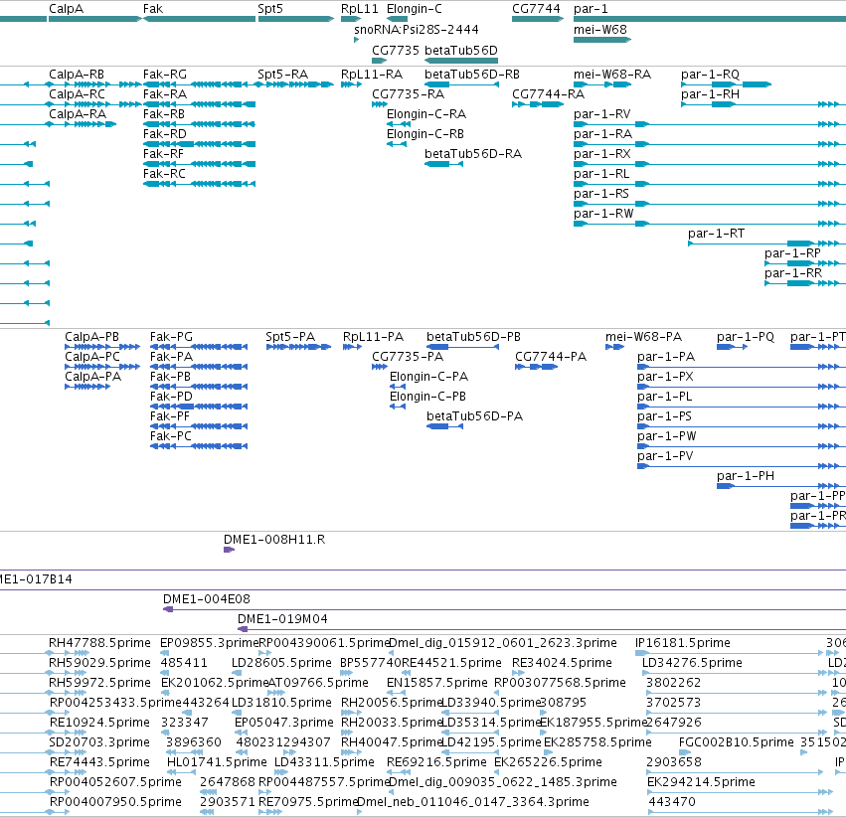
Task: Click transcript CG7744-RA
Action: 538,104
